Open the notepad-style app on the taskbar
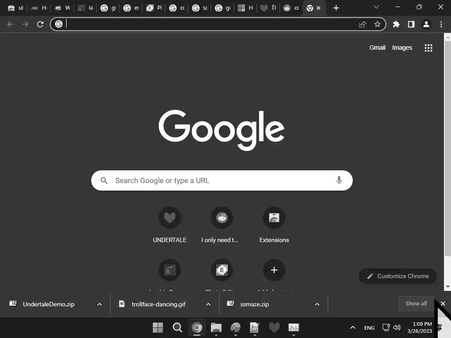 click(255, 327)
